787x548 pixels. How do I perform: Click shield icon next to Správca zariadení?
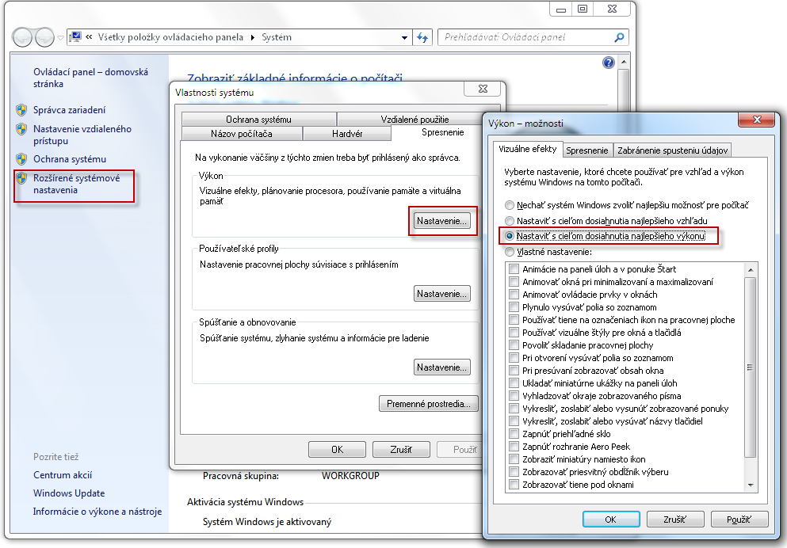coord(21,110)
